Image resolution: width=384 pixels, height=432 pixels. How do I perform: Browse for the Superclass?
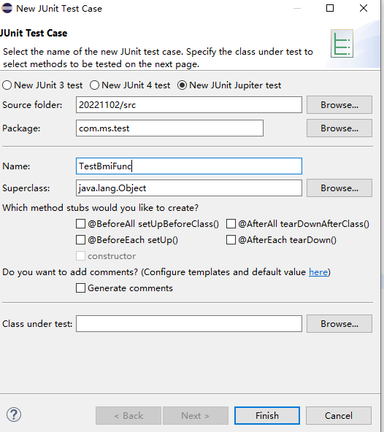[339, 188]
